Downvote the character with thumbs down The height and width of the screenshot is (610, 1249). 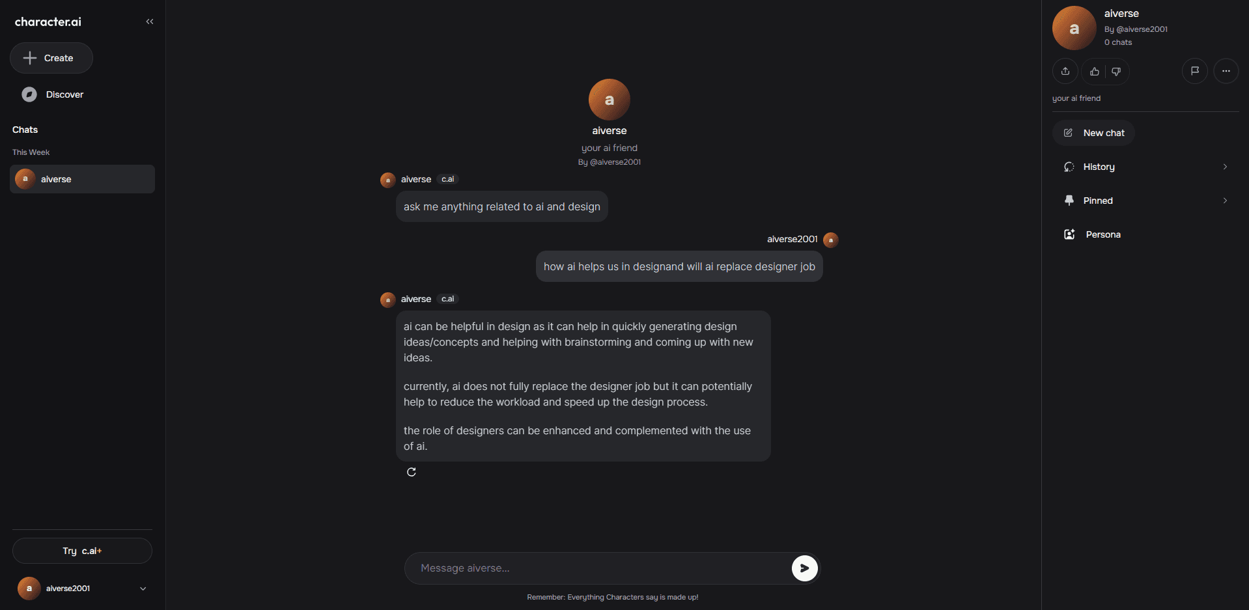(x=1116, y=72)
